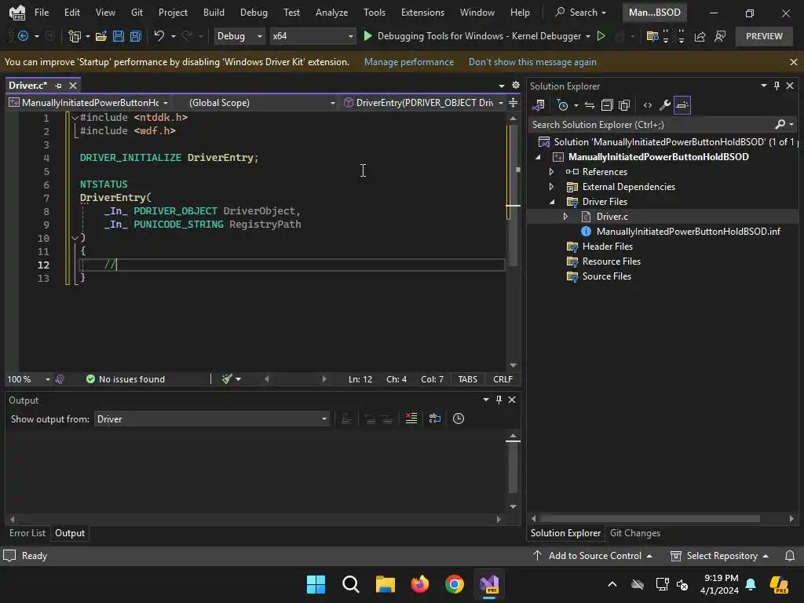Expand the References node in Solution Explorer
This screenshot has height=603, width=804.
pos(551,172)
